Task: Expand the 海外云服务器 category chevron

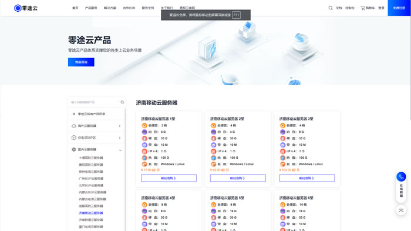Action: click(x=120, y=126)
